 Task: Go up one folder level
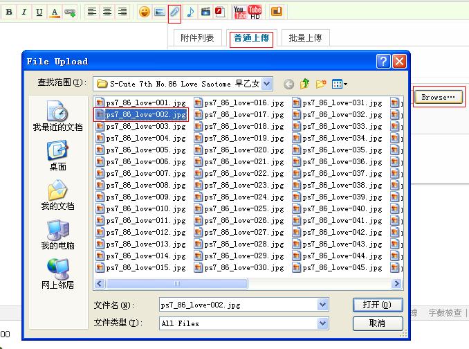(304, 84)
